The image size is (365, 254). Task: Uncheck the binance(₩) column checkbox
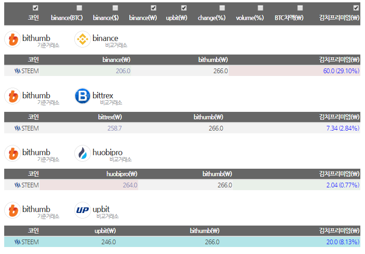pos(154,8)
